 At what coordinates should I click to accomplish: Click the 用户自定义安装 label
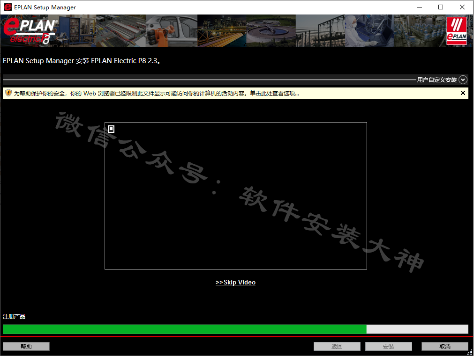[437, 80]
